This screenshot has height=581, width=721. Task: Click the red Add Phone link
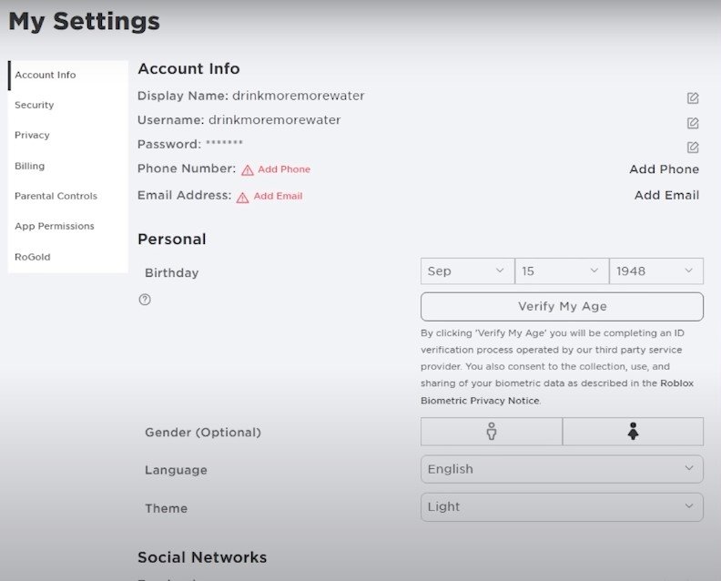click(x=284, y=169)
